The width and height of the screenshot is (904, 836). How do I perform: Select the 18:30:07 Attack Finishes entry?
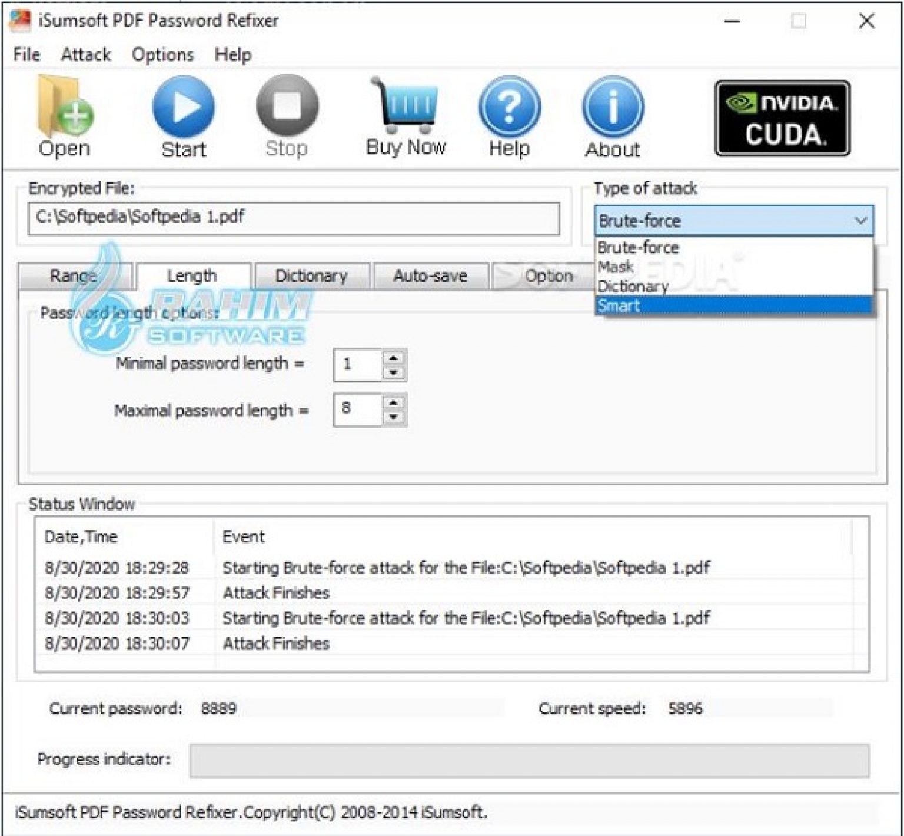(451, 644)
